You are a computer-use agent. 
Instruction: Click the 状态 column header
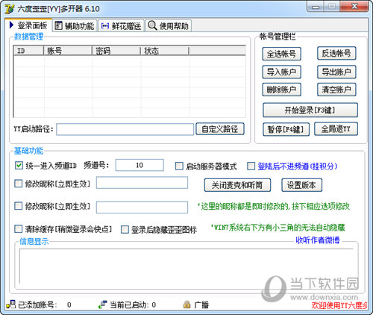[165, 51]
